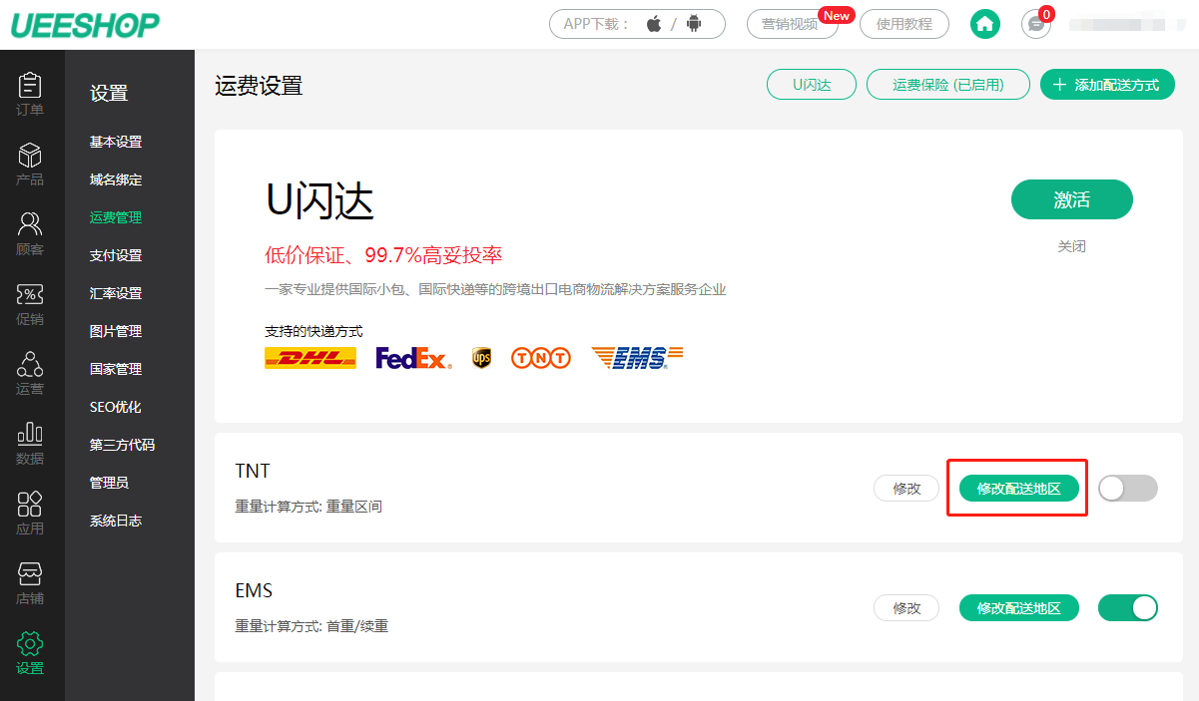Click the Apple iOS app download icon
The height and width of the screenshot is (701, 1199).
tap(654, 24)
